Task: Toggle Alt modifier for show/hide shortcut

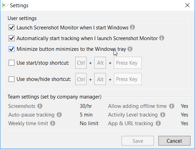Action: 100,79
